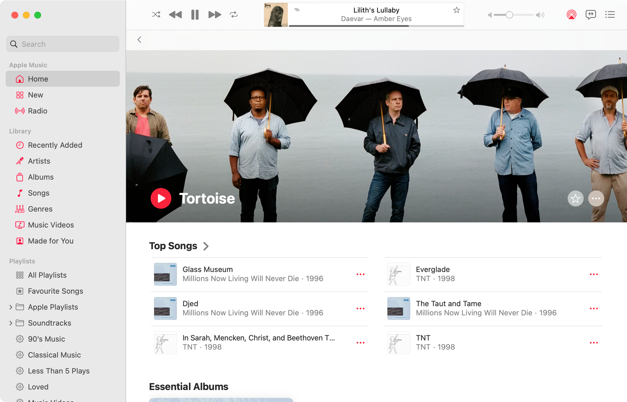Click the Loved playlist gear icon
The width and height of the screenshot is (627, 402).
(x=20, y=387)
